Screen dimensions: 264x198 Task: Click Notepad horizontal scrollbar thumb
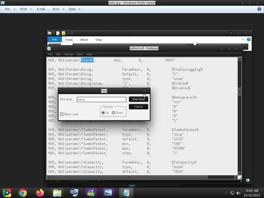tap(129, 177)
